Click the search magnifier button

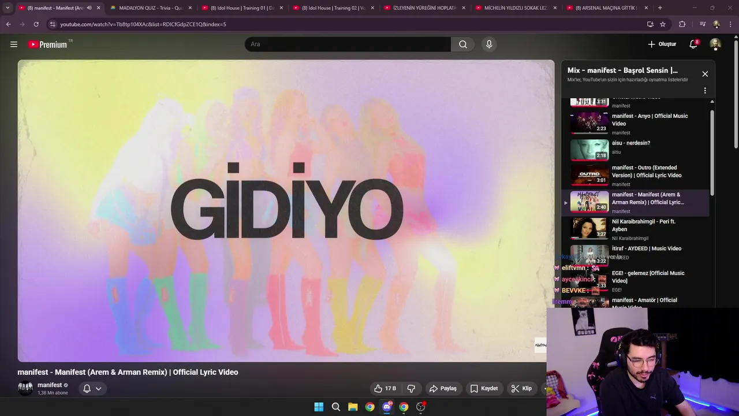(x=463, y=44)
